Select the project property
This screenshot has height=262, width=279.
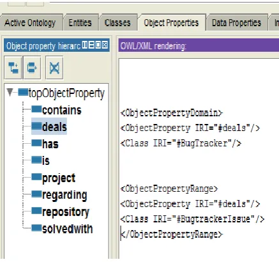tap(59, 178)
